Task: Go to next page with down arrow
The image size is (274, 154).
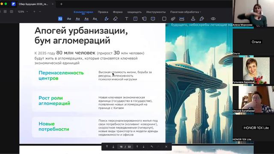Action: pyautogui.click(x=143, y=147)
